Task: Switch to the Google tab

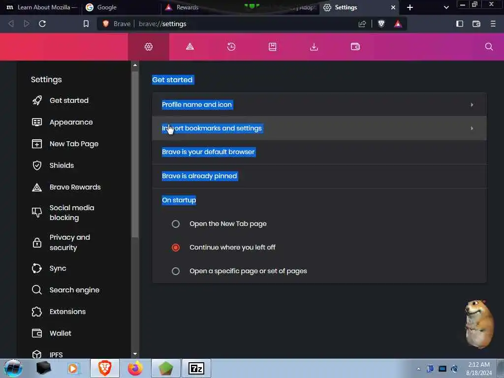Action: tap(121, 7)
